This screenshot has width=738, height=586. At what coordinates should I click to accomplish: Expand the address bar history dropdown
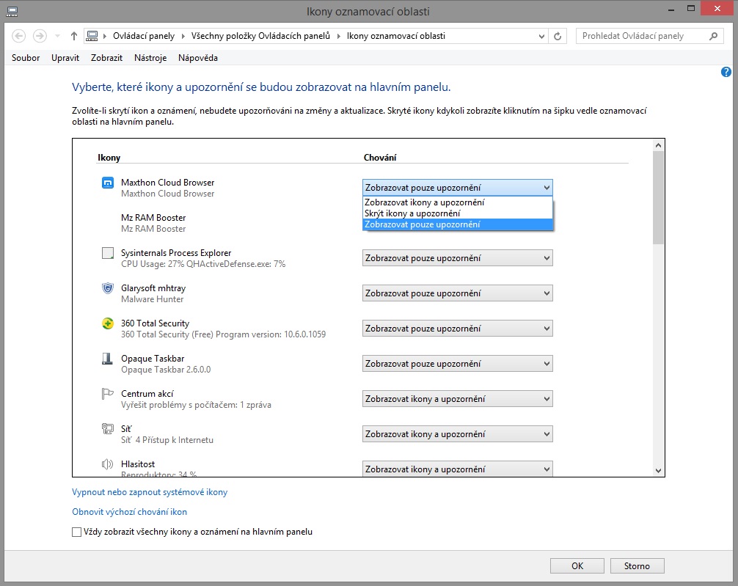point(541,36)
